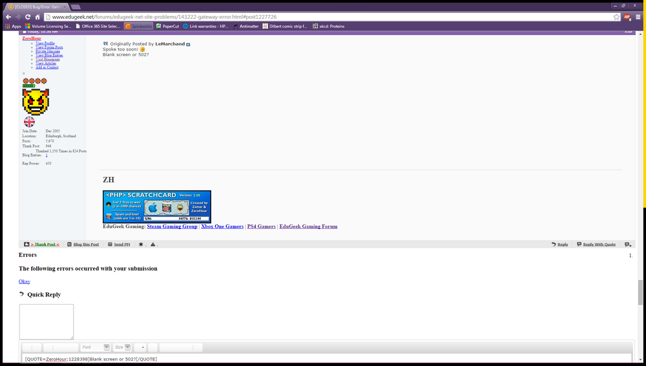646x366 pixels.
Task: Click Add as Contact link
Action: pyautogui.click(x=47, y=67)
